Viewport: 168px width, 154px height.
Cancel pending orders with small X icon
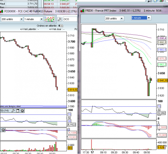(x=61, y=26)
